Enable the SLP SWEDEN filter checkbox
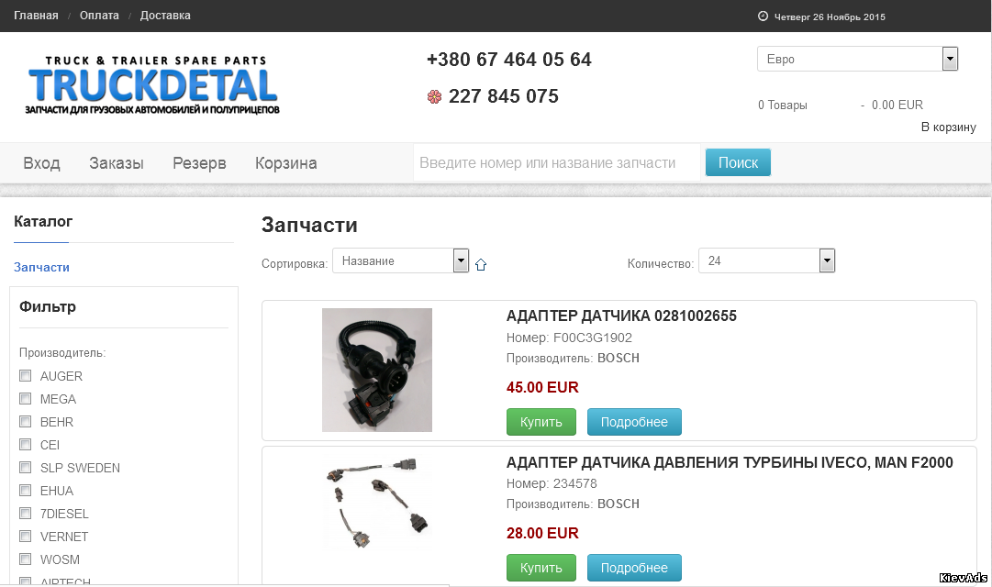Screen dimensions: 992x587 coord(26,468)
